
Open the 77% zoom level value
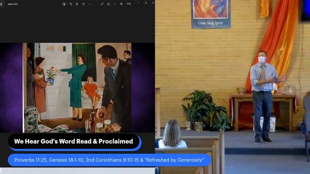click(128, 4)
